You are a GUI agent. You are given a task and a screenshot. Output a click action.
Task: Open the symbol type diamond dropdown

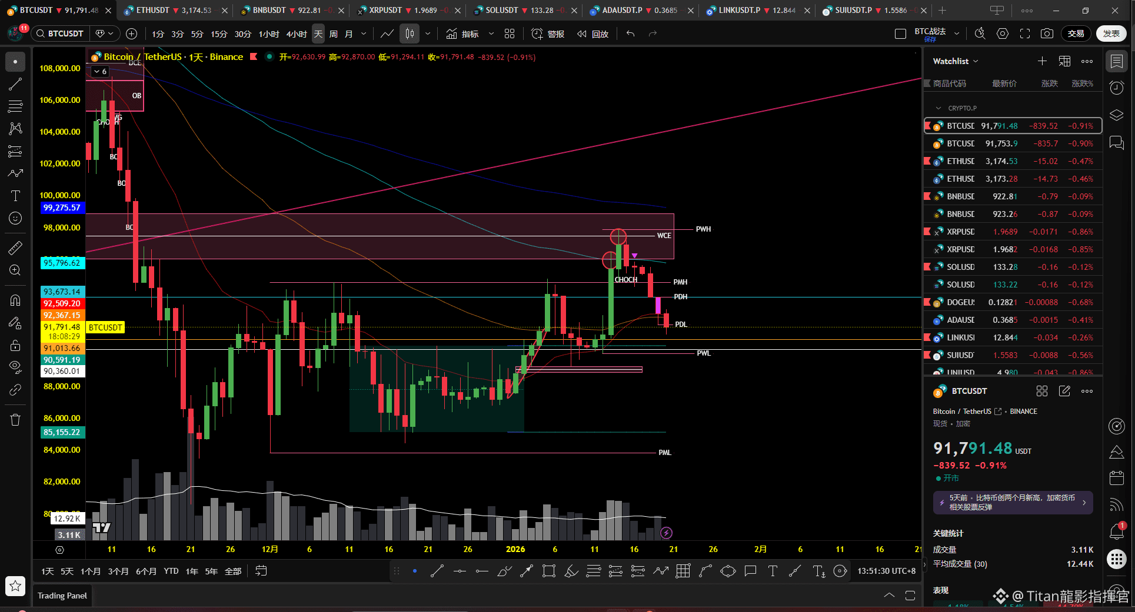pyautogui.click(x=105, y=34)
